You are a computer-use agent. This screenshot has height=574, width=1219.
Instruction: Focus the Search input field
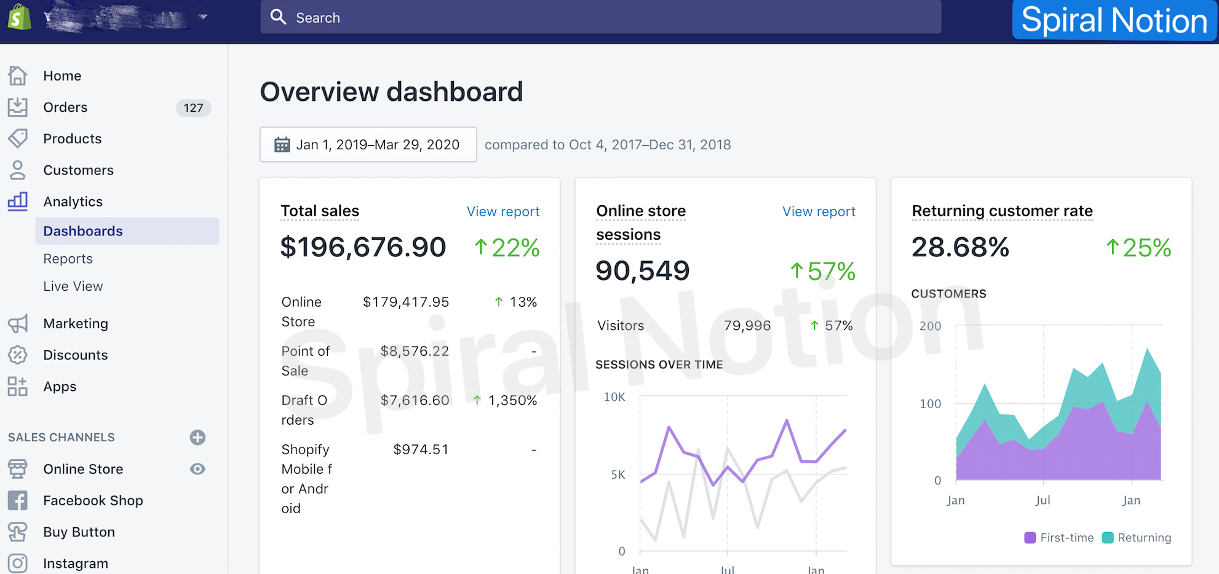[600, 17]
